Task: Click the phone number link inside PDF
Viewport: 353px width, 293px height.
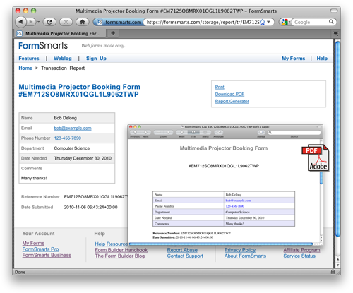Action: [235, 206]
